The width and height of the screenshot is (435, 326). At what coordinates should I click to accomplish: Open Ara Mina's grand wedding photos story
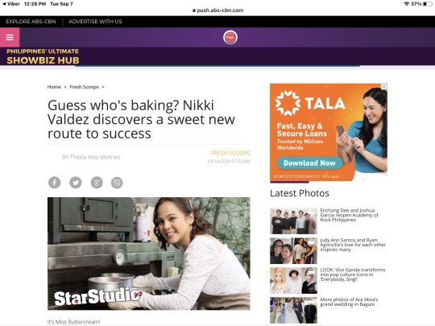pos(349,302)
